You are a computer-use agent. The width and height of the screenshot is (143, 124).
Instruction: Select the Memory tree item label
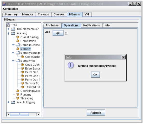pos(25,49)
